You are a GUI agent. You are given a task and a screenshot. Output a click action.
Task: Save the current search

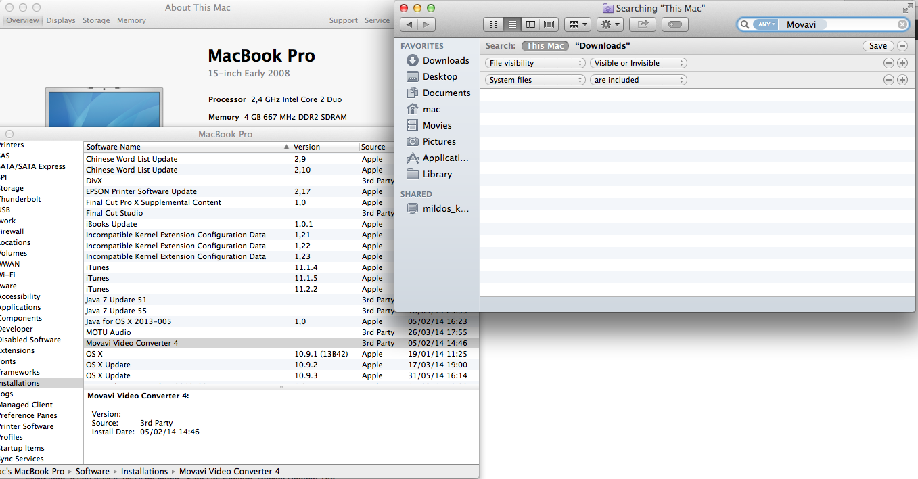click(x=877, y=46)
